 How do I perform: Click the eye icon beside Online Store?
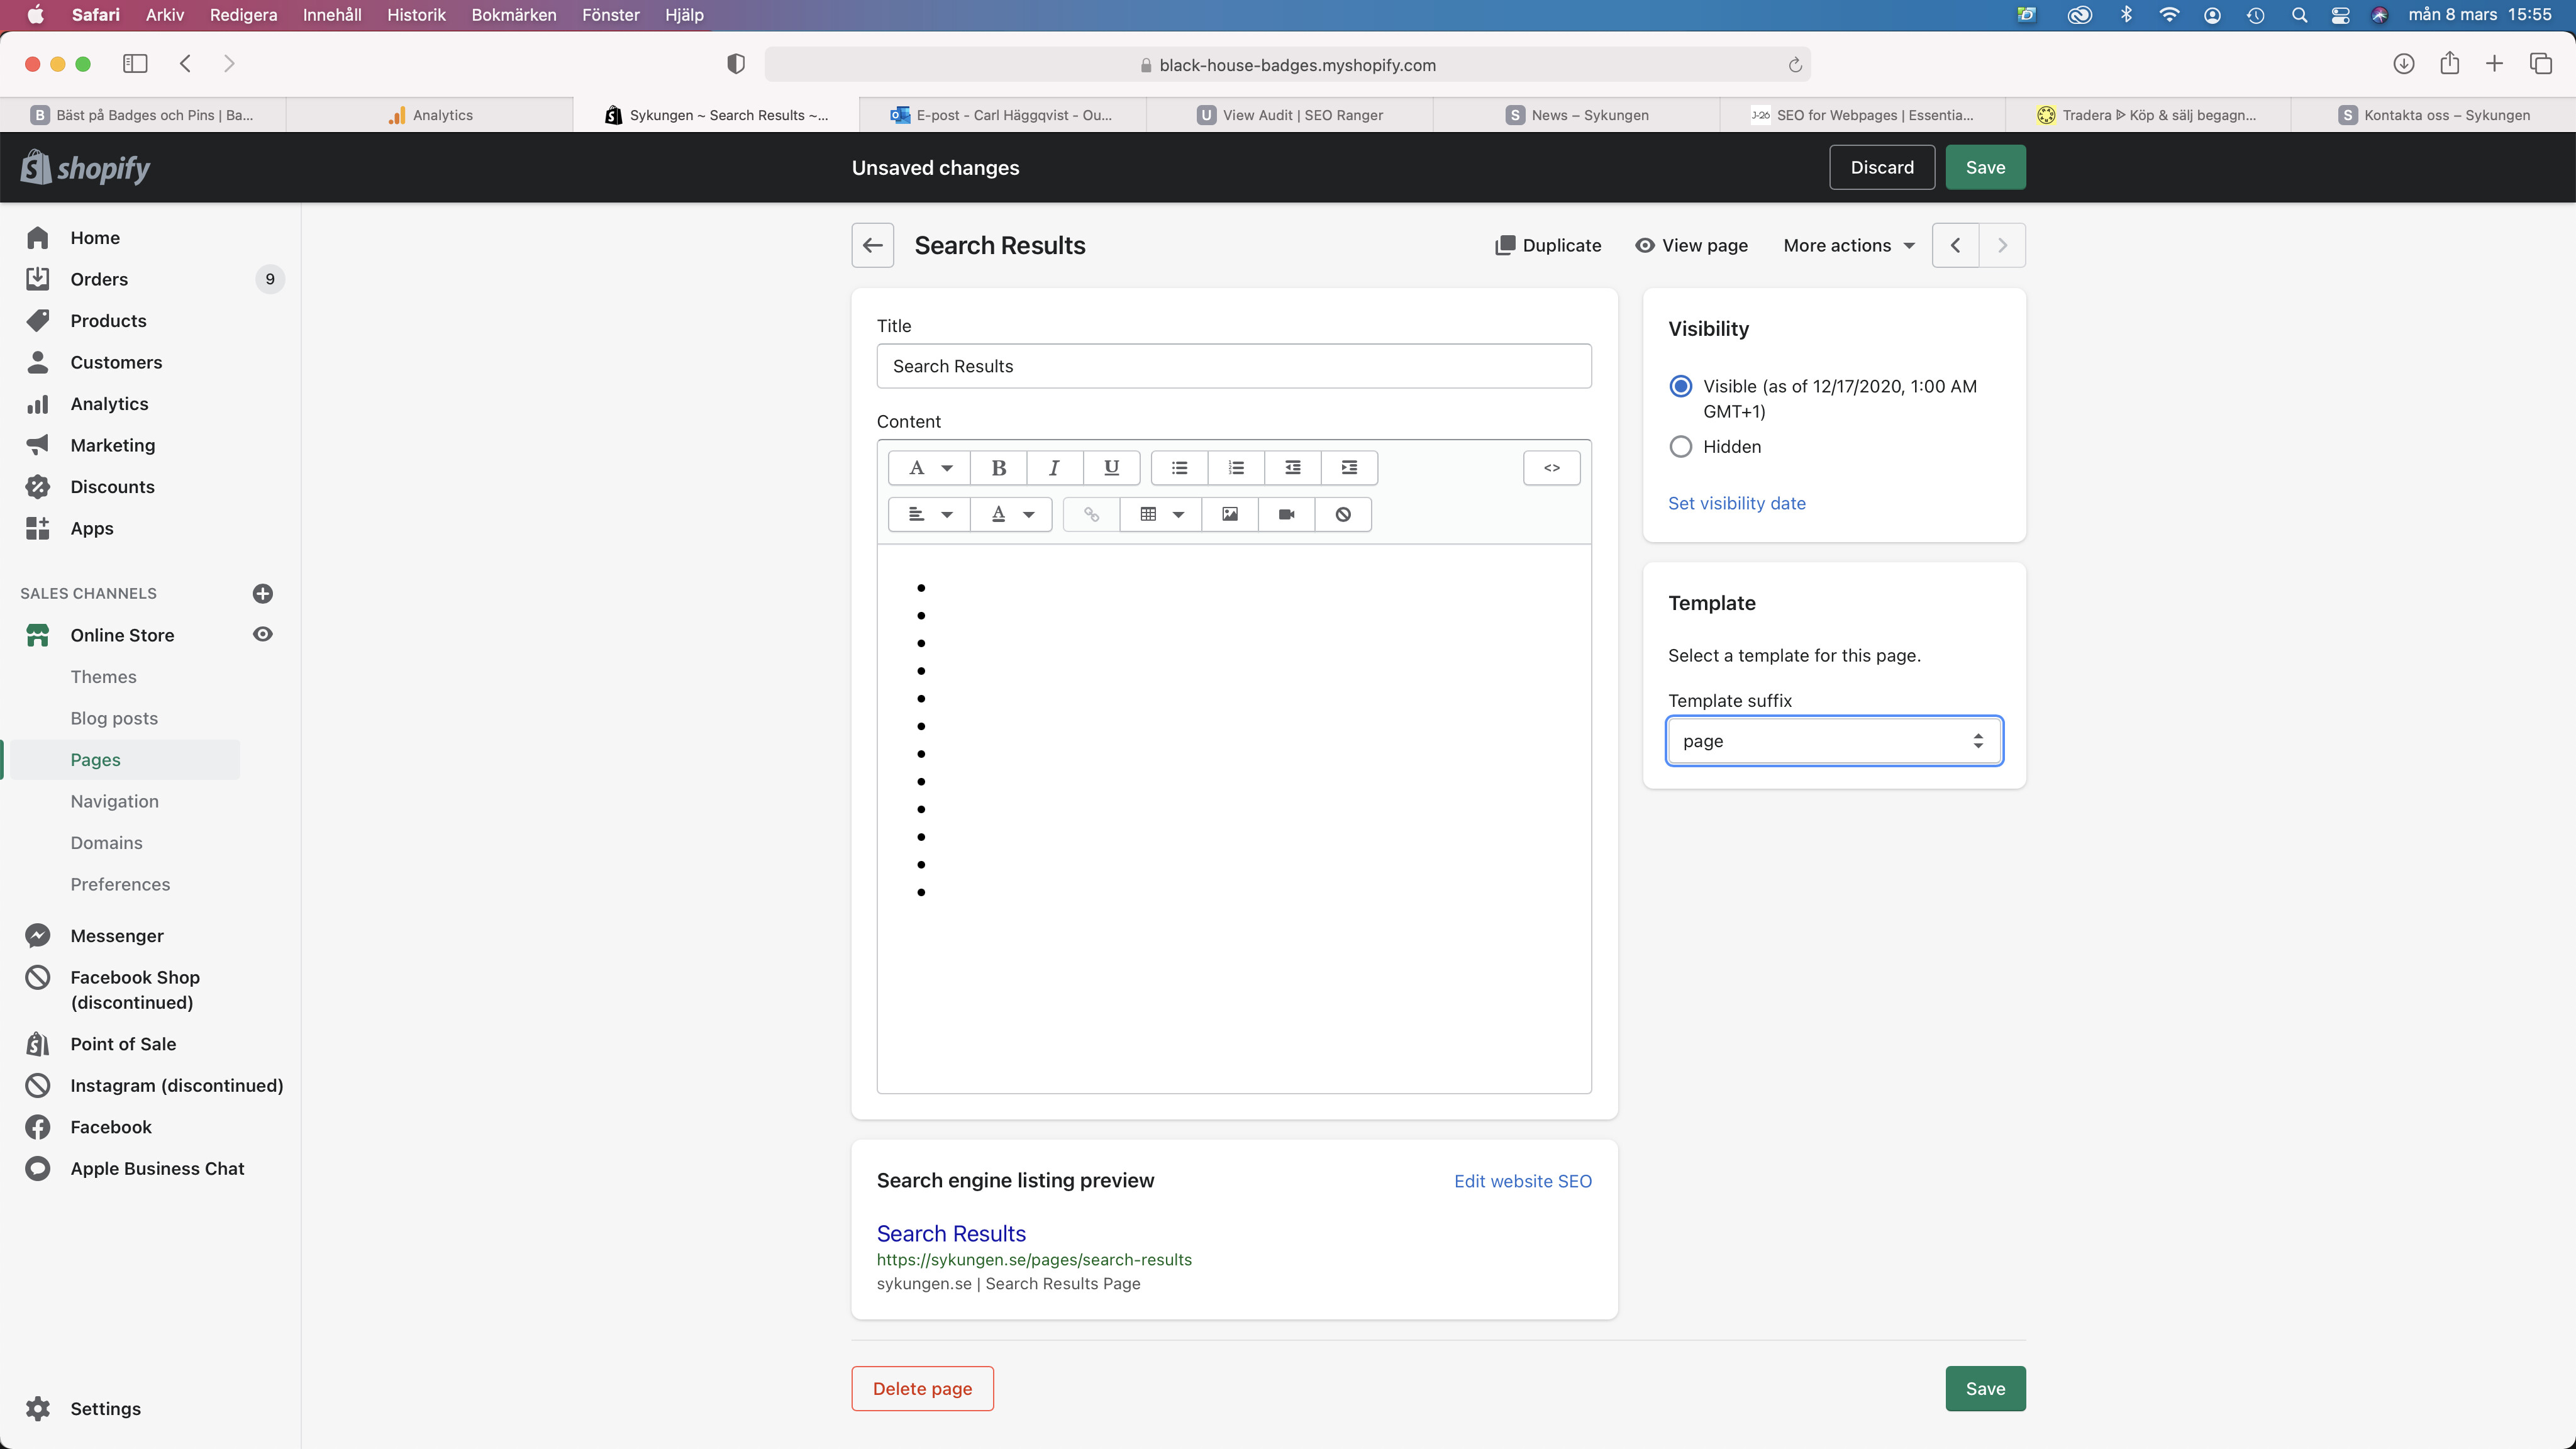(262, 635)
